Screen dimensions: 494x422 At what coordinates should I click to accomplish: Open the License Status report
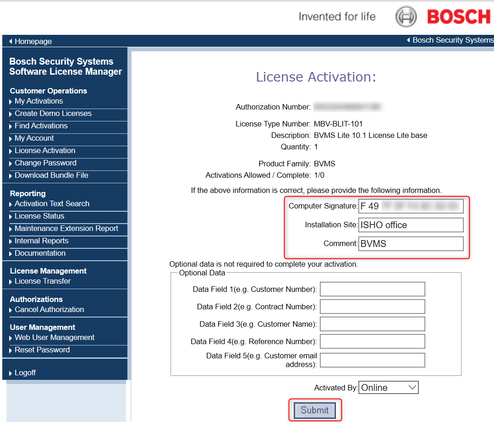tap(39, 216)
